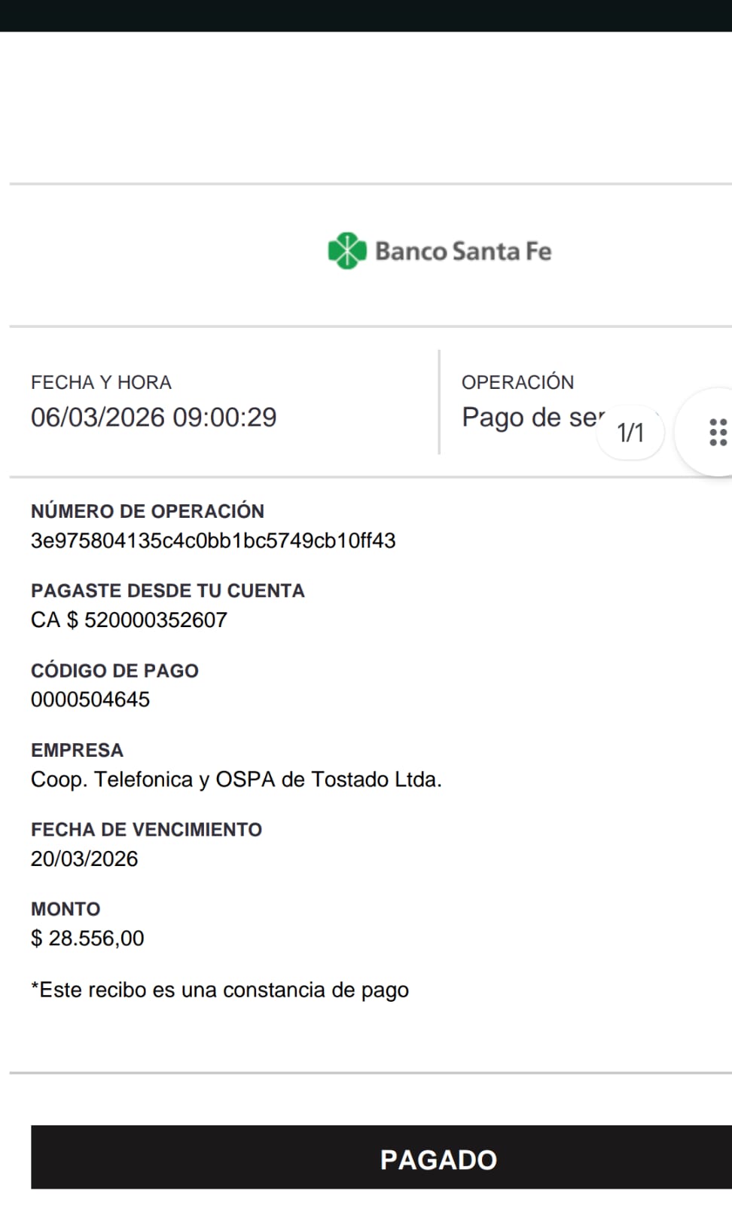Click the FECHA Y HORA label

(x=101, y=382)
